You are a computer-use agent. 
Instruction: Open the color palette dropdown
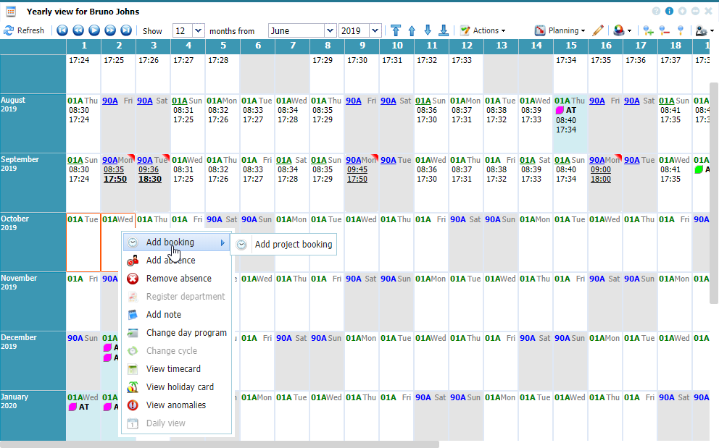622,30
